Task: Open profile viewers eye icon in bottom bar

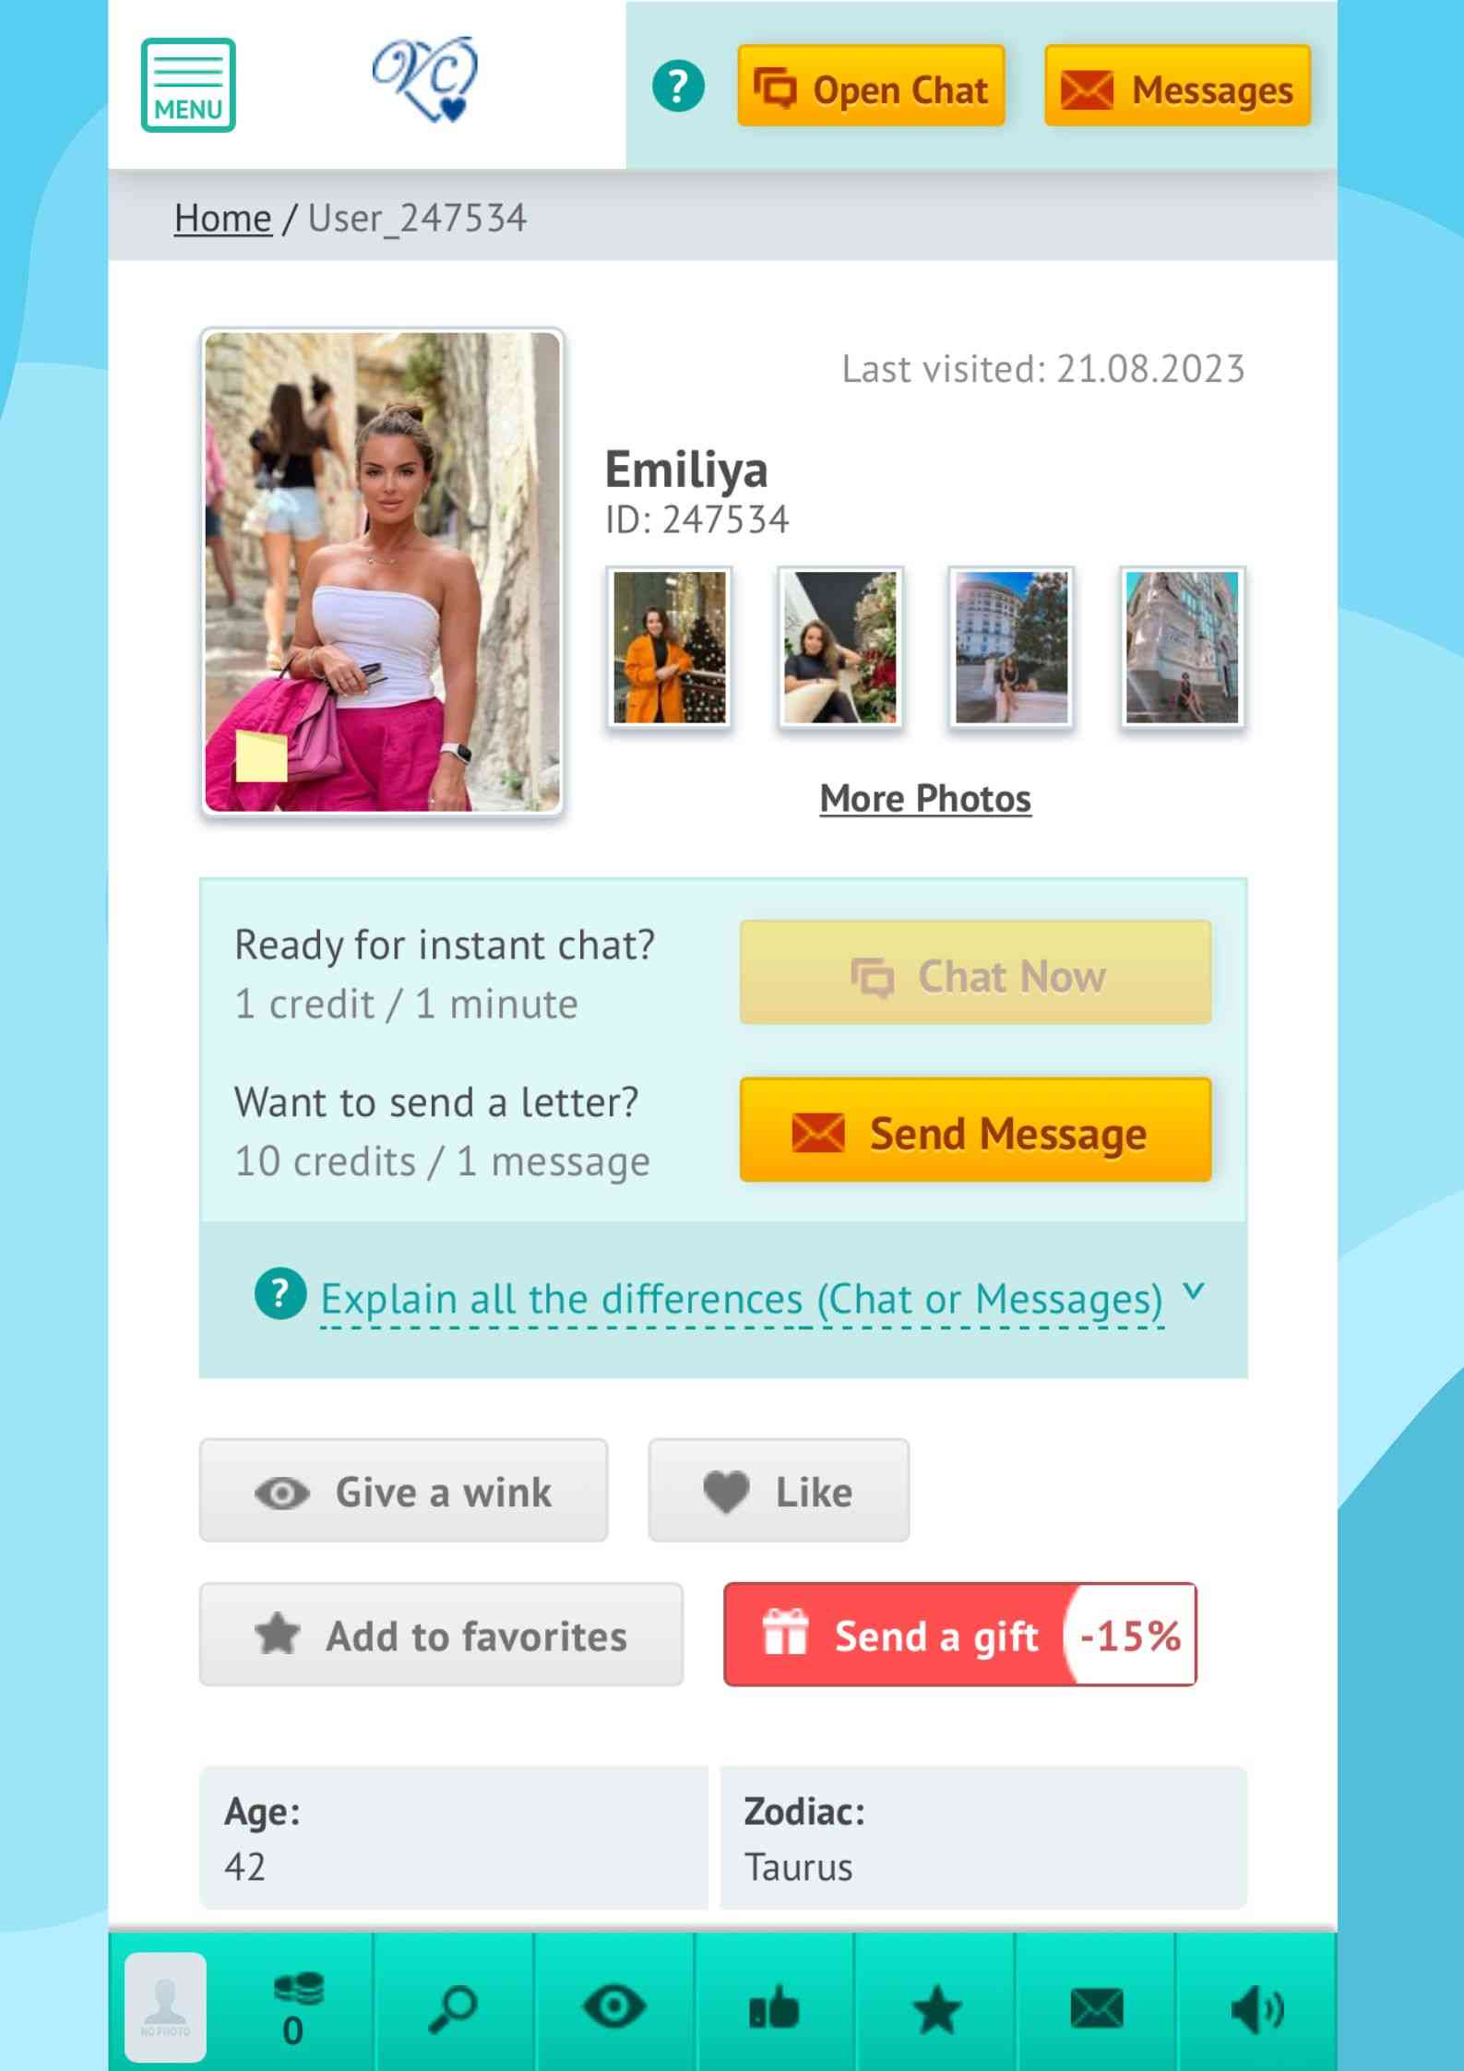Action: 614,2007
